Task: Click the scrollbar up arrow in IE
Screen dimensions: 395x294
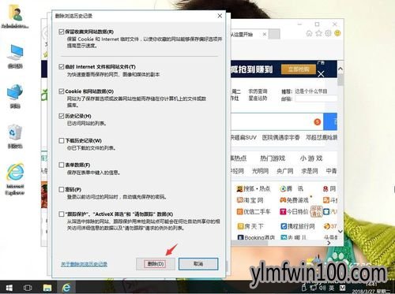Action: tap(340, 69)
